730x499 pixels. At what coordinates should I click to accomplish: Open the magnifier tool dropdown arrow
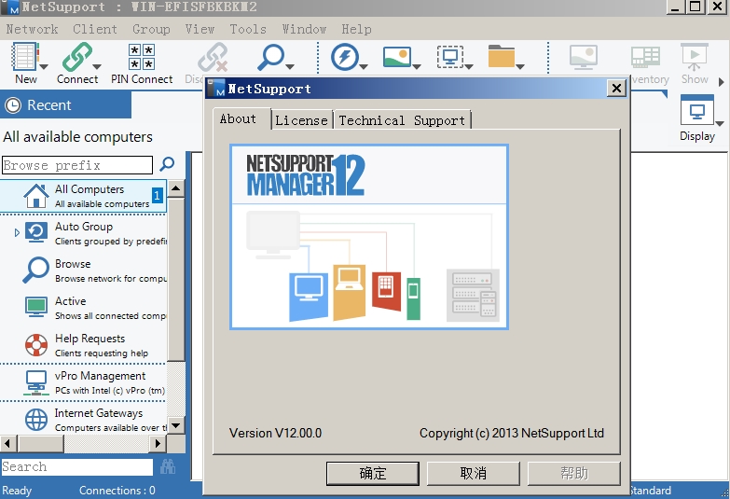(x=290, y=66)
